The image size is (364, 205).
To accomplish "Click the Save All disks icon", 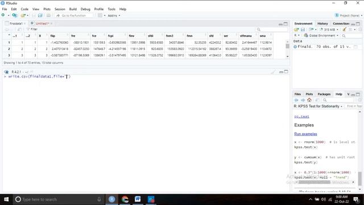I will click(40, 15).
